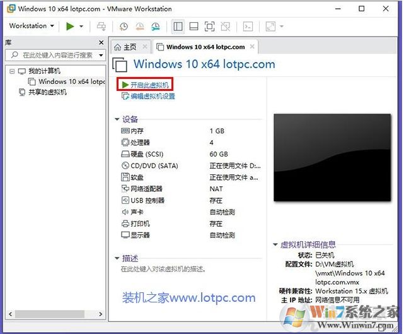Maximize the VMware Workstation window
The height and width of the screenshot is (334, 404).
click(x=362, y=9)
